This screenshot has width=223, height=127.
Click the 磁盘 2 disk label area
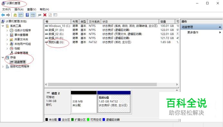(x=57, y=102)
